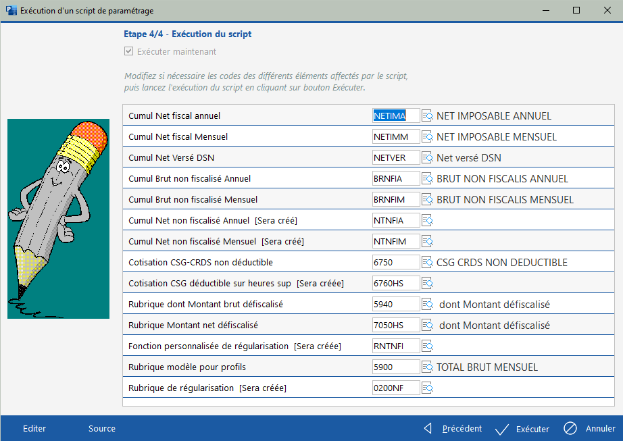623x441 pixels.
Task: Click the 'BRUT NON FISCALIS MENSUEL' description
Action: 505,200
